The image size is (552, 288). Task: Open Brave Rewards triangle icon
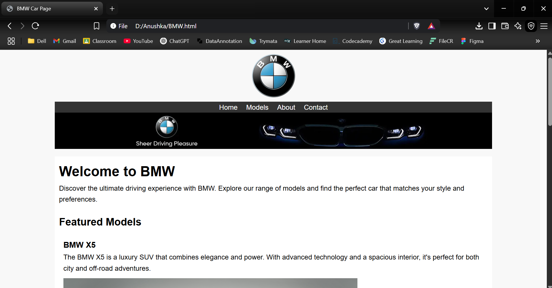pos(431,26)
